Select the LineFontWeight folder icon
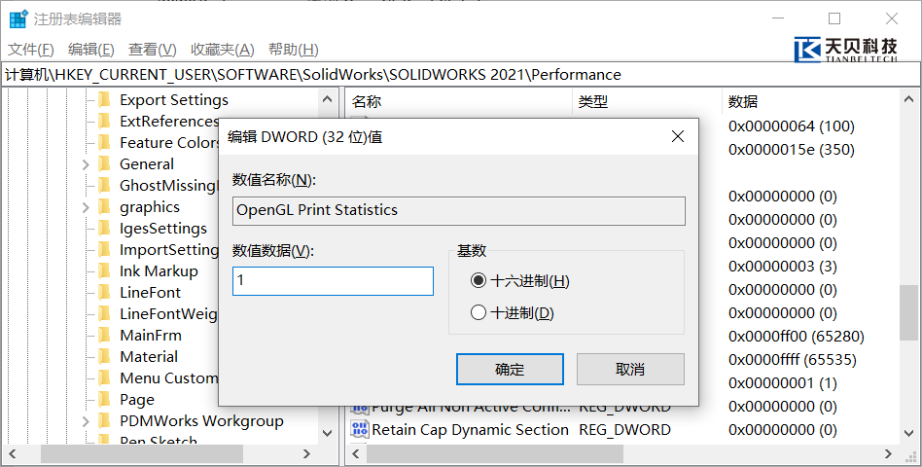 point(105,314)
